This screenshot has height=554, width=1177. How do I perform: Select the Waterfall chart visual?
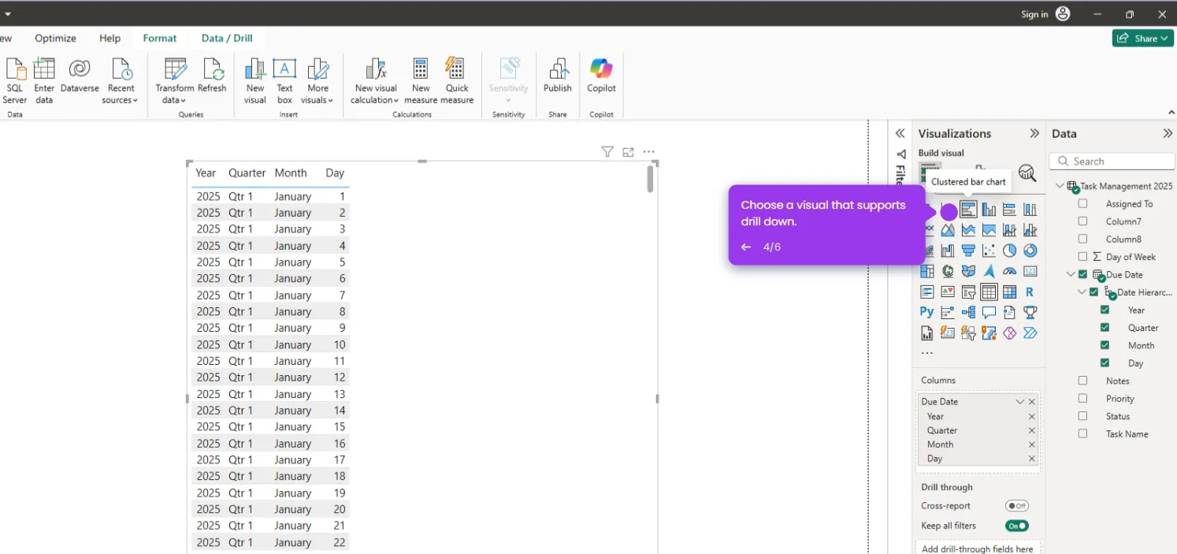(948, 251)
